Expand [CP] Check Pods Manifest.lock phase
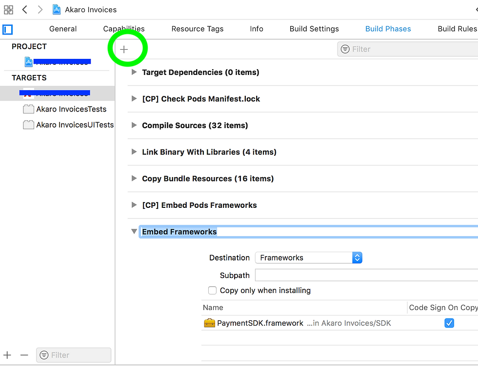 134,98
